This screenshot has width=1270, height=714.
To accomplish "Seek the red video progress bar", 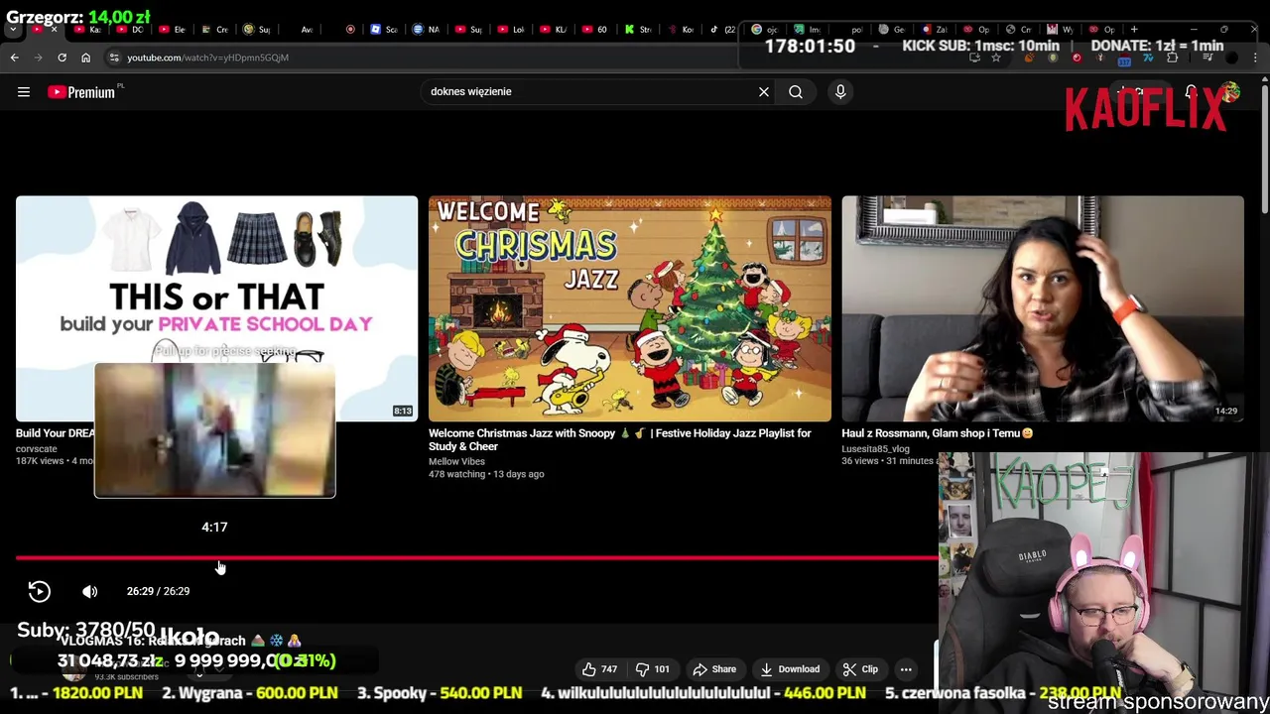I will [476, 558].
